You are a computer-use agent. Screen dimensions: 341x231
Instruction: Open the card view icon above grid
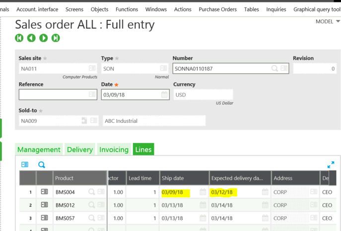point(25,165)
